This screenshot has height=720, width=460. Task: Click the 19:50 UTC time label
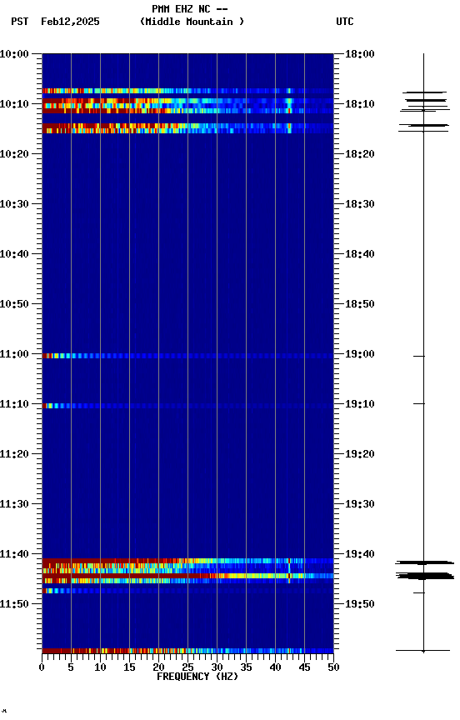(x=360, y=605)
